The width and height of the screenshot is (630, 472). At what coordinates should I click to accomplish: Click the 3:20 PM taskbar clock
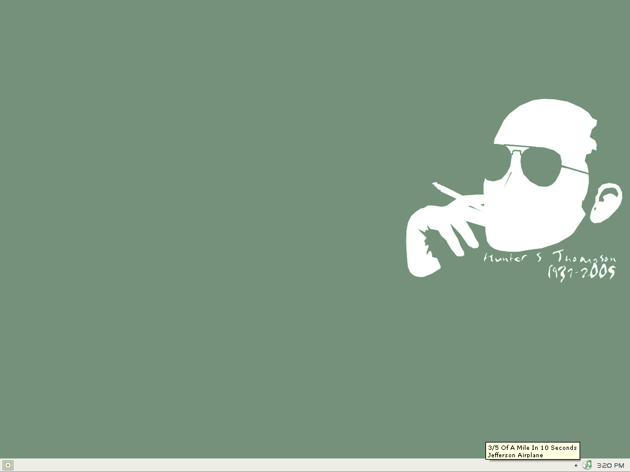[610, 466]
